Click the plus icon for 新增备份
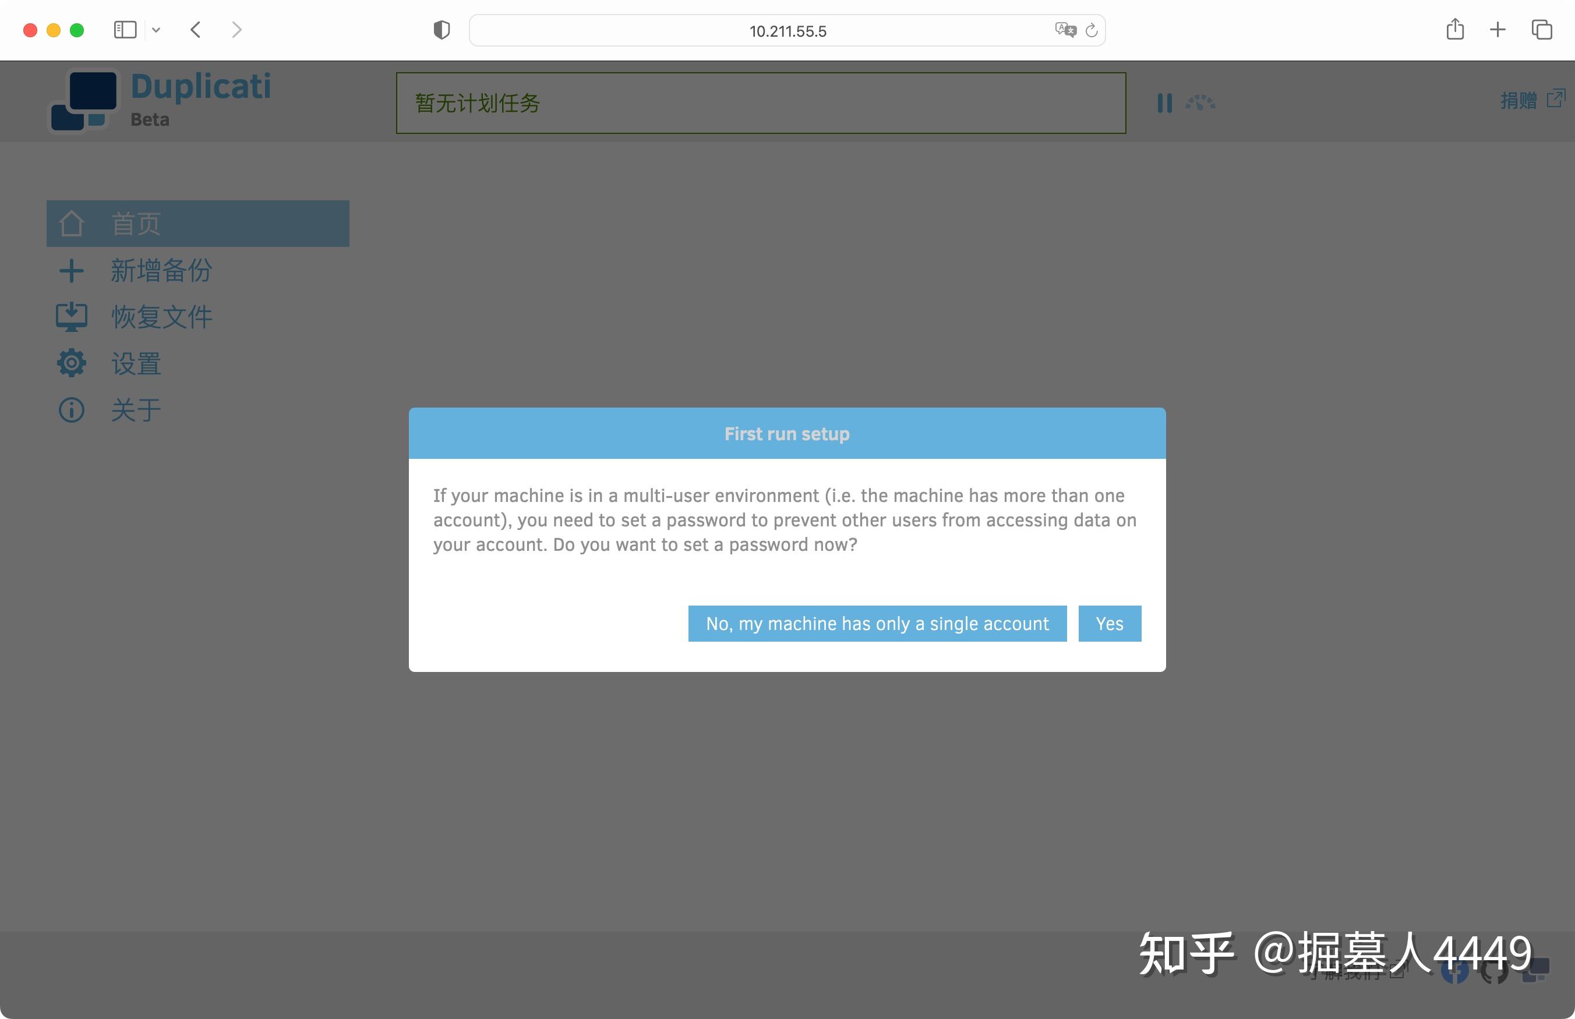Viewport: 1575px width, 1019px height. tap(71, 271)
